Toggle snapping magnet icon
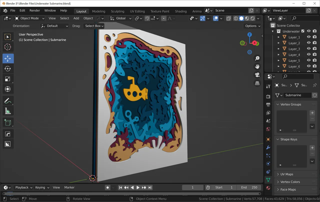 pos(147,18)
